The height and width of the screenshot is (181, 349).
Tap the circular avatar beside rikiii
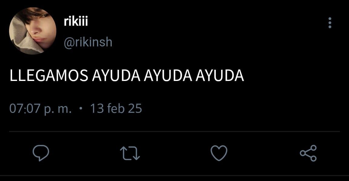coord(33,31)
